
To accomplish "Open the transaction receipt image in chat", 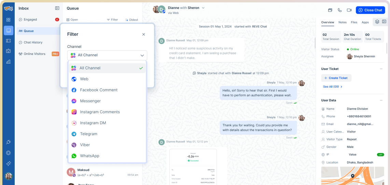I will point(193,167).
